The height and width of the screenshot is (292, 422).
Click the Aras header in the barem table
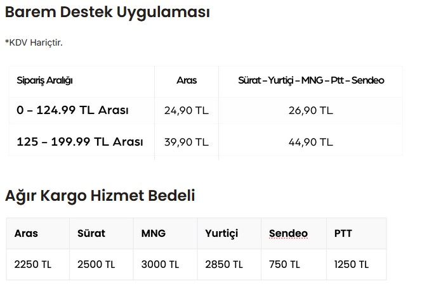click(187, 80)
